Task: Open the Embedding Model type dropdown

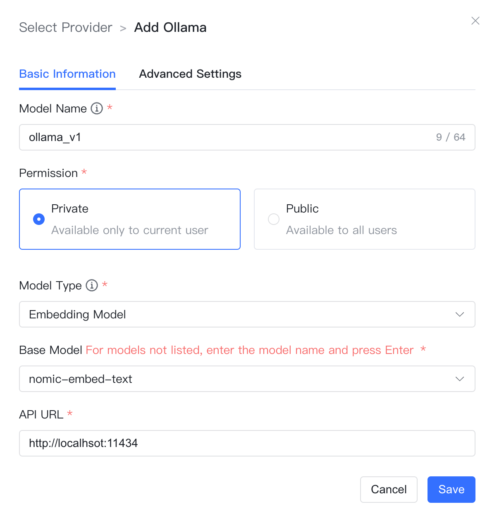Action: [x=247, y=314]
